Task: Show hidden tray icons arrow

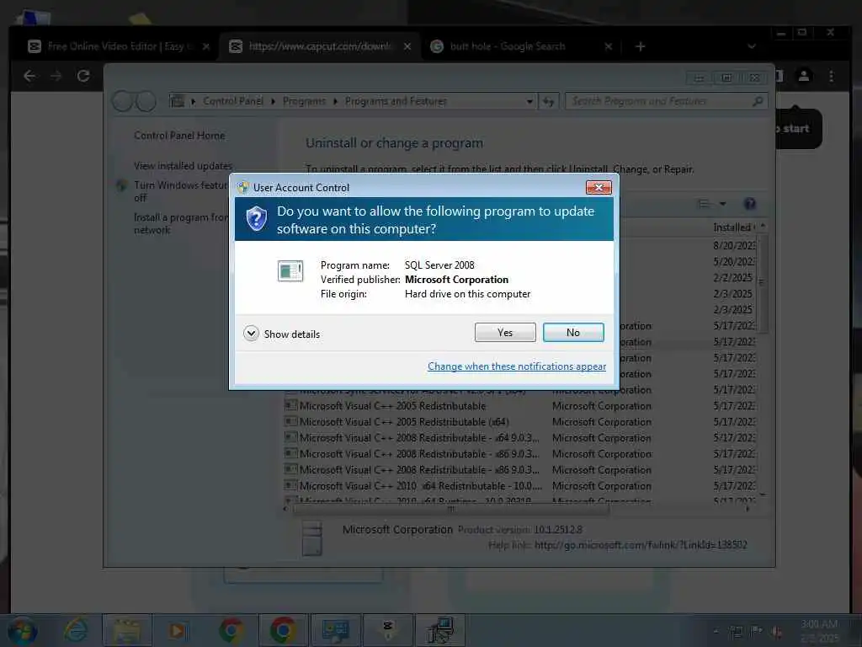Action: point(716,631)
